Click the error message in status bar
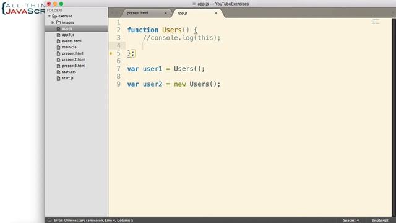 click(93, 221)
